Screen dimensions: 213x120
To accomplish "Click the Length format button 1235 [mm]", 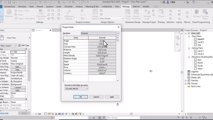I will (102, 53).
